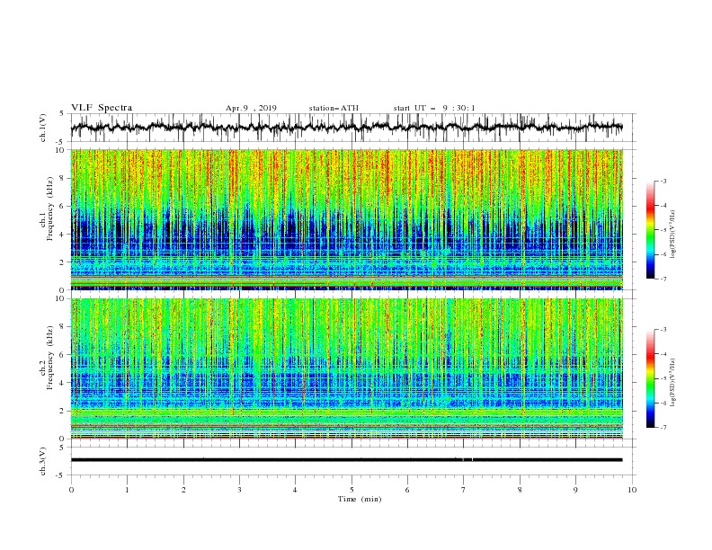Screen dimensions: 712x550
Task: Click the "4" tick on ch.2 frequency axis
Action: 63,383
